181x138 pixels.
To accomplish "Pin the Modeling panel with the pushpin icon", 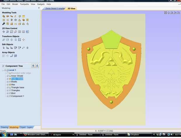I will [39, 8].
